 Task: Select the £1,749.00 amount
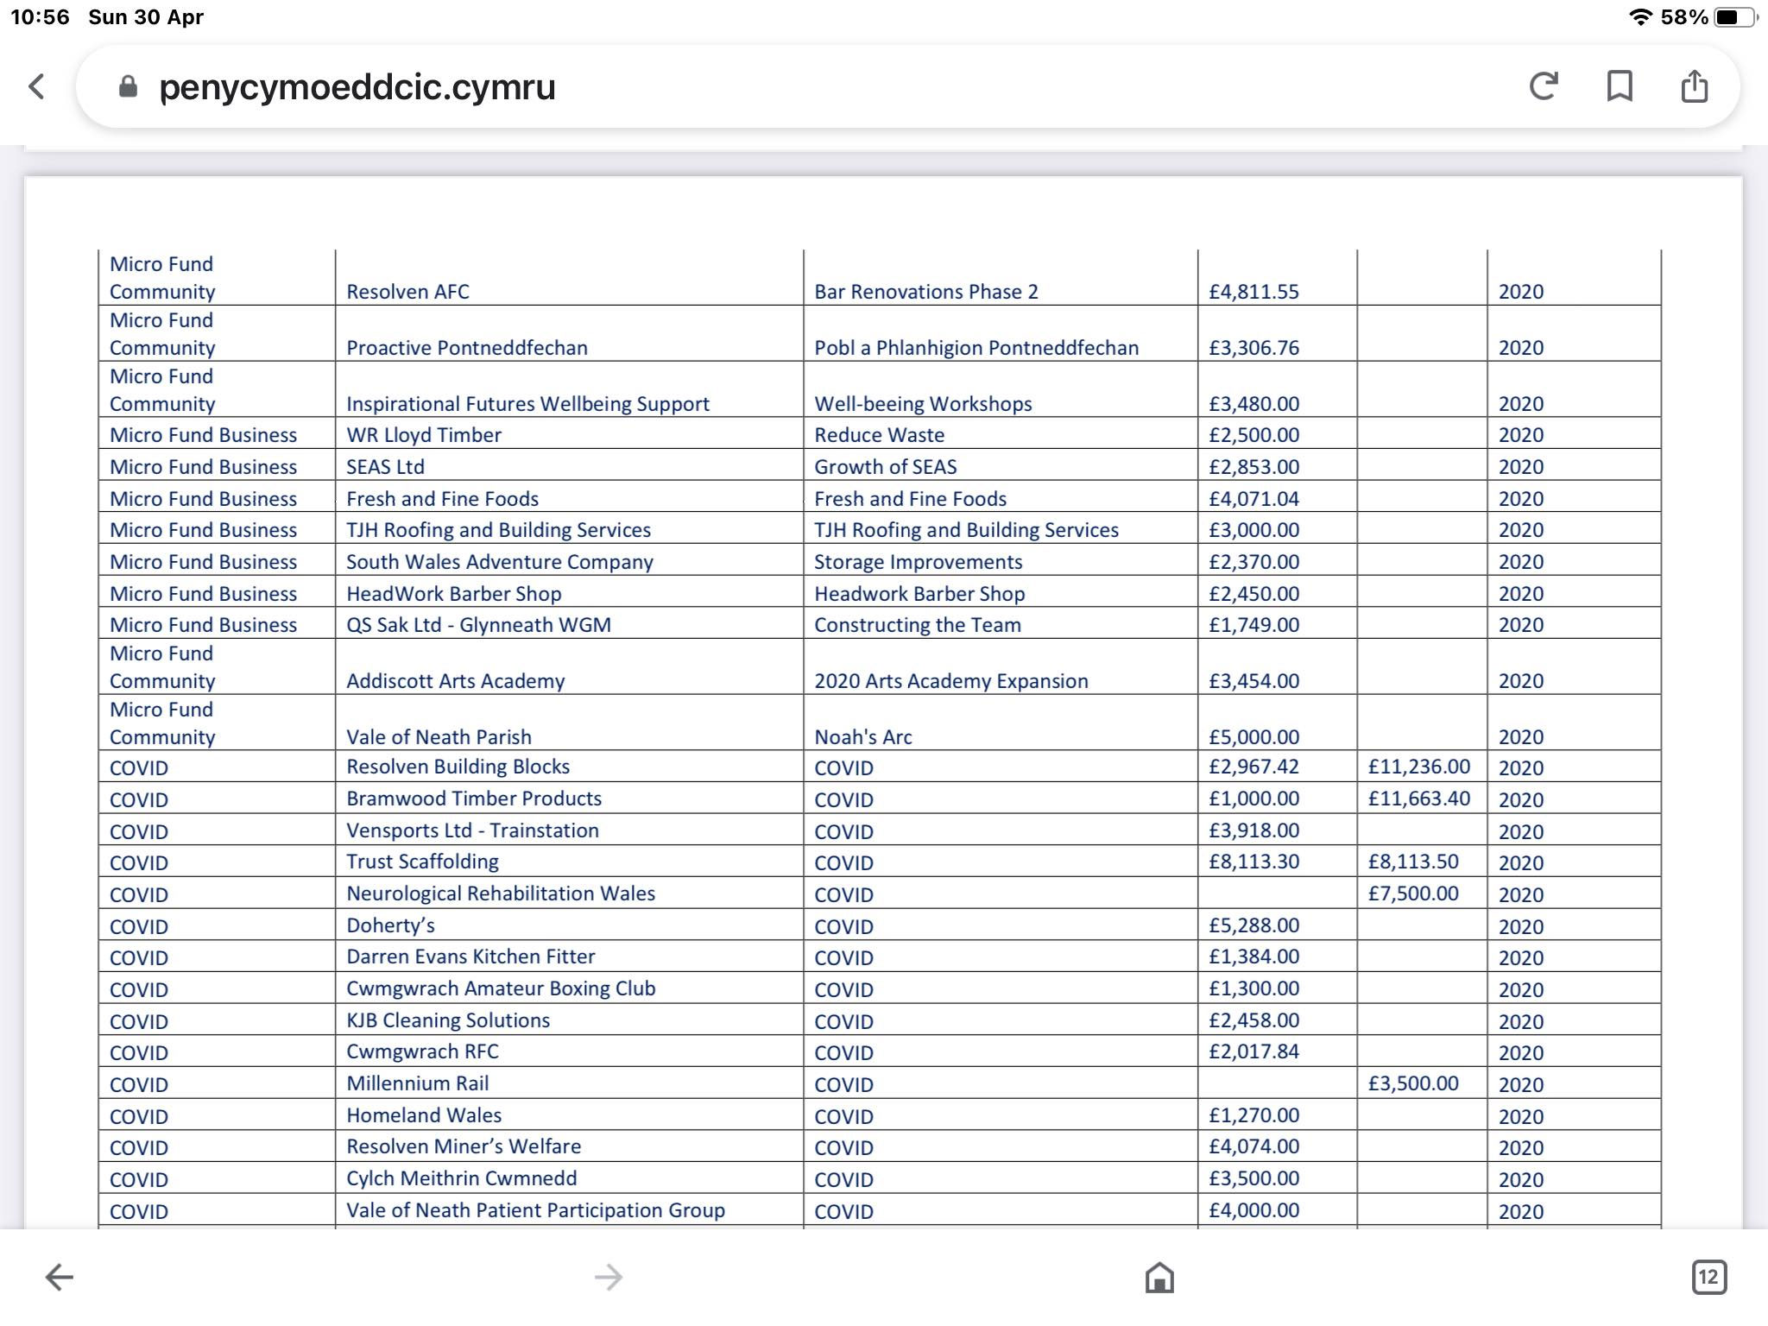(x=1253, y=625)
